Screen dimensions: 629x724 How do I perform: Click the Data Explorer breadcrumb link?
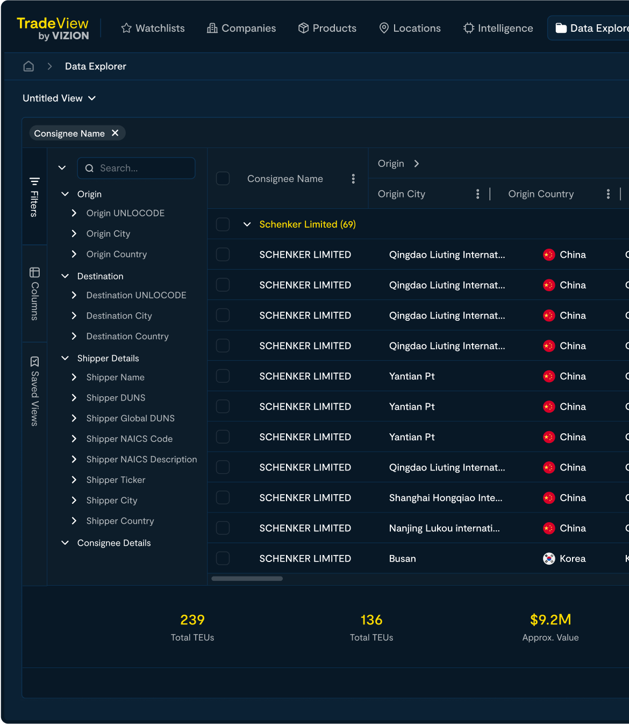[x=96, y=66]
